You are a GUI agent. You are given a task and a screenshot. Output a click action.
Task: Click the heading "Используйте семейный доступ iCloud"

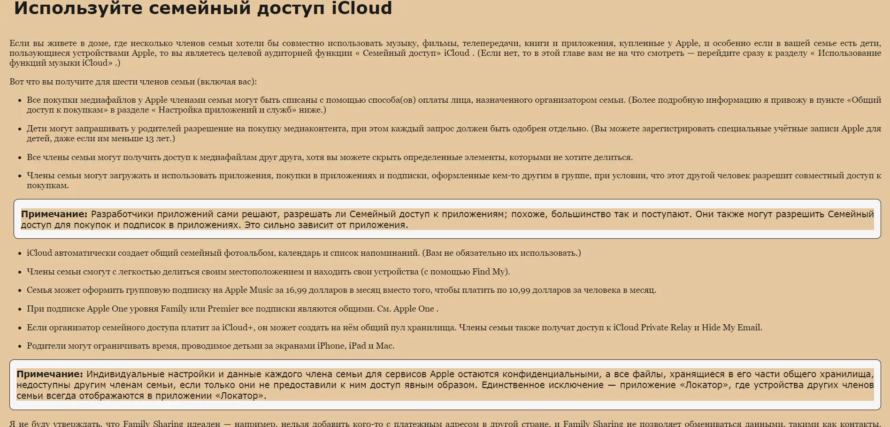pyautogui.click(x=203, y=8)
